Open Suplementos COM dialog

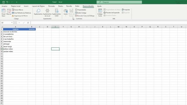tap(56, 13)
